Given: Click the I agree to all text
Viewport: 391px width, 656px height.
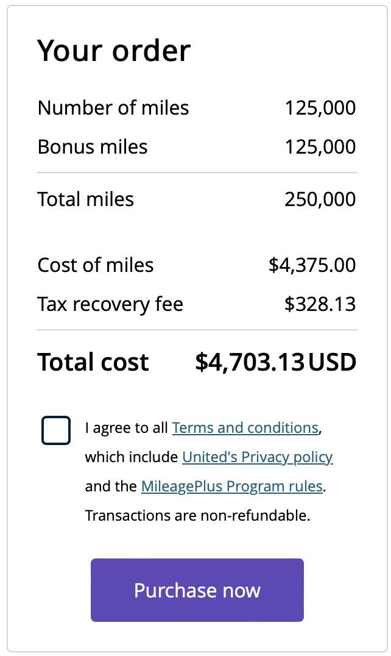Looking at the screenshot, I should tap(126, 427).
